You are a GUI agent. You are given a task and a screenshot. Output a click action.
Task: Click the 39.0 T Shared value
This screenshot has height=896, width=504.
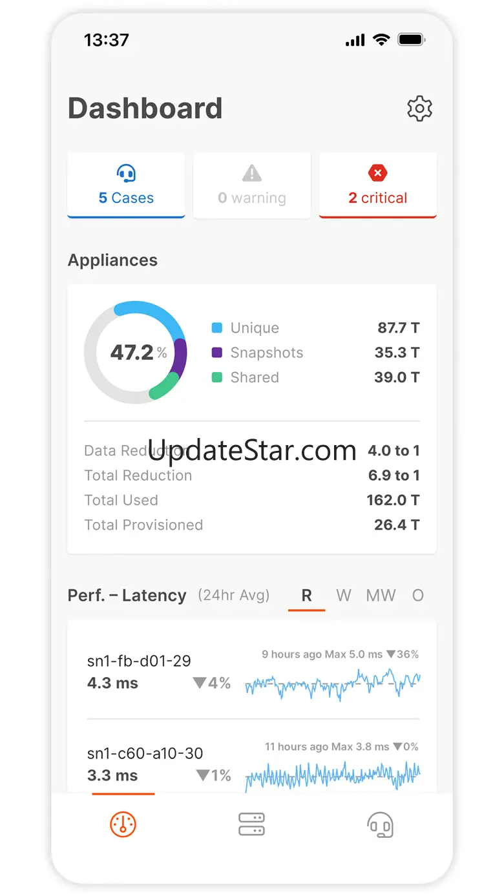tap(397, 377)
